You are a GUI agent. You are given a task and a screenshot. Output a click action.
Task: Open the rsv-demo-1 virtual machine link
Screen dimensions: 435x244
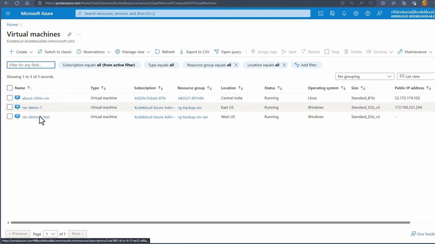[32, 107]
